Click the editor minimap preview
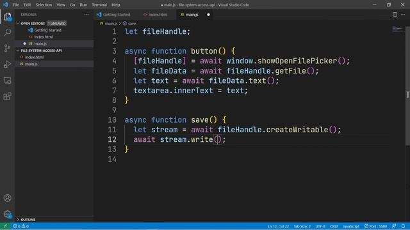Image resolution: width=410 pixels, height=230 pixels. 397,29
